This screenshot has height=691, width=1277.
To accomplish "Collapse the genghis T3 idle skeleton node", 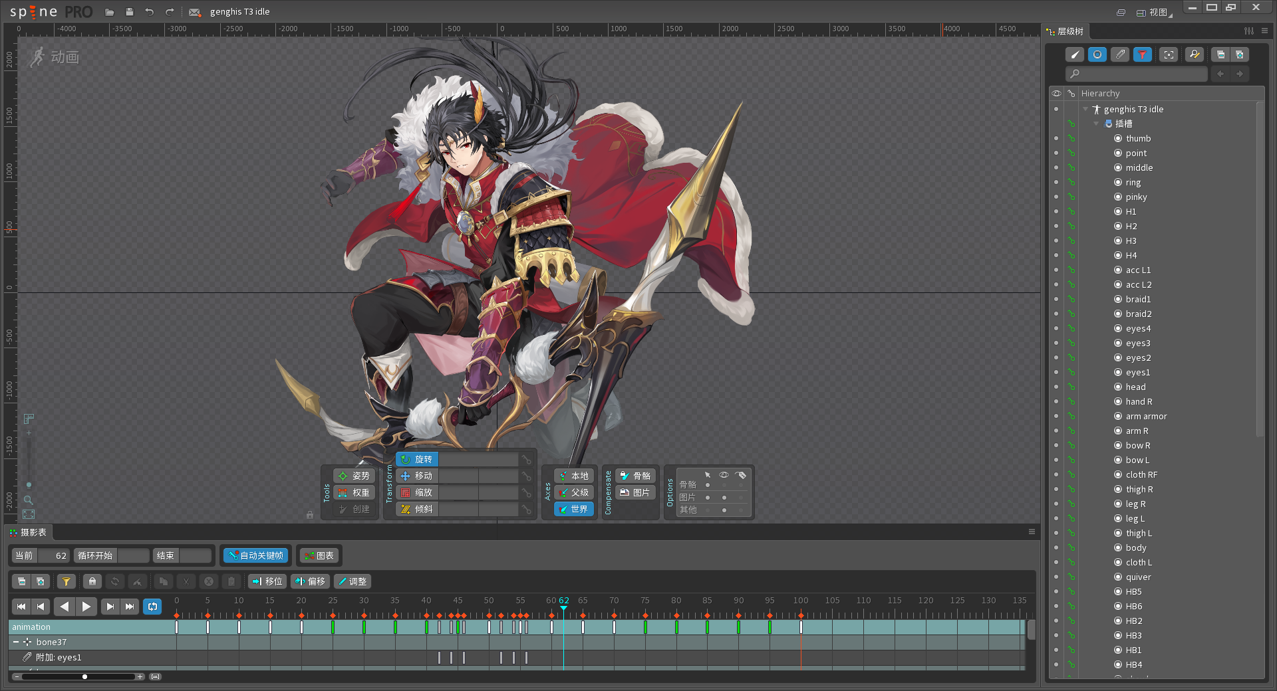I will tap(1085, 109).
